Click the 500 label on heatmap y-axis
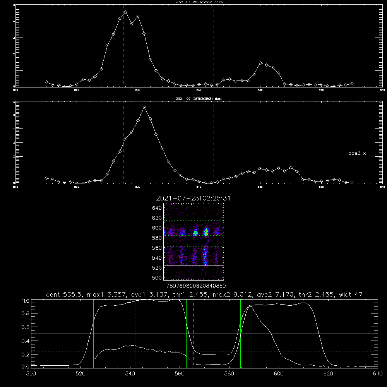Screen dimensions: 387x387 (x=157, y=278)
